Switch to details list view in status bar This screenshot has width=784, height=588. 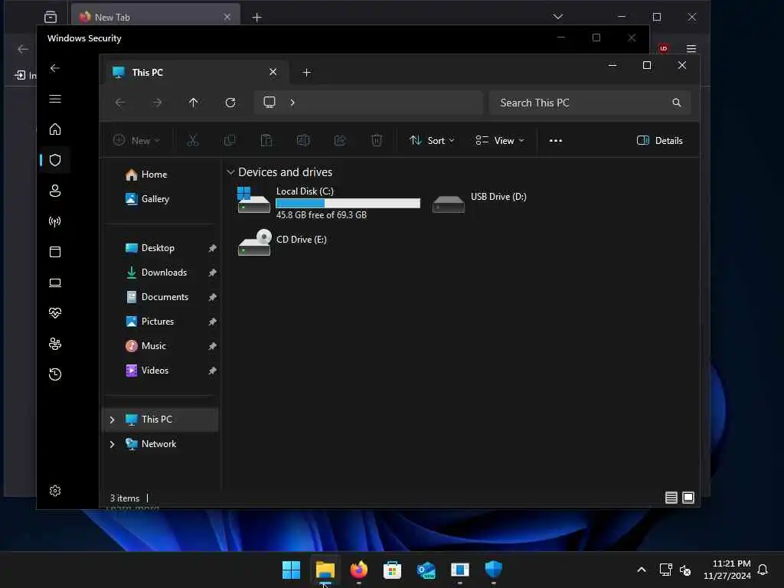671,498
